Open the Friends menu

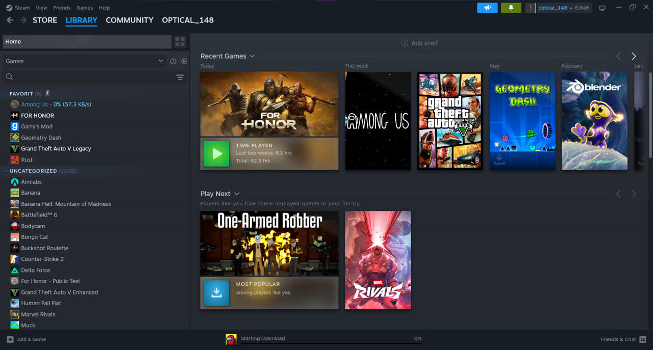click(x=62, y=8)
